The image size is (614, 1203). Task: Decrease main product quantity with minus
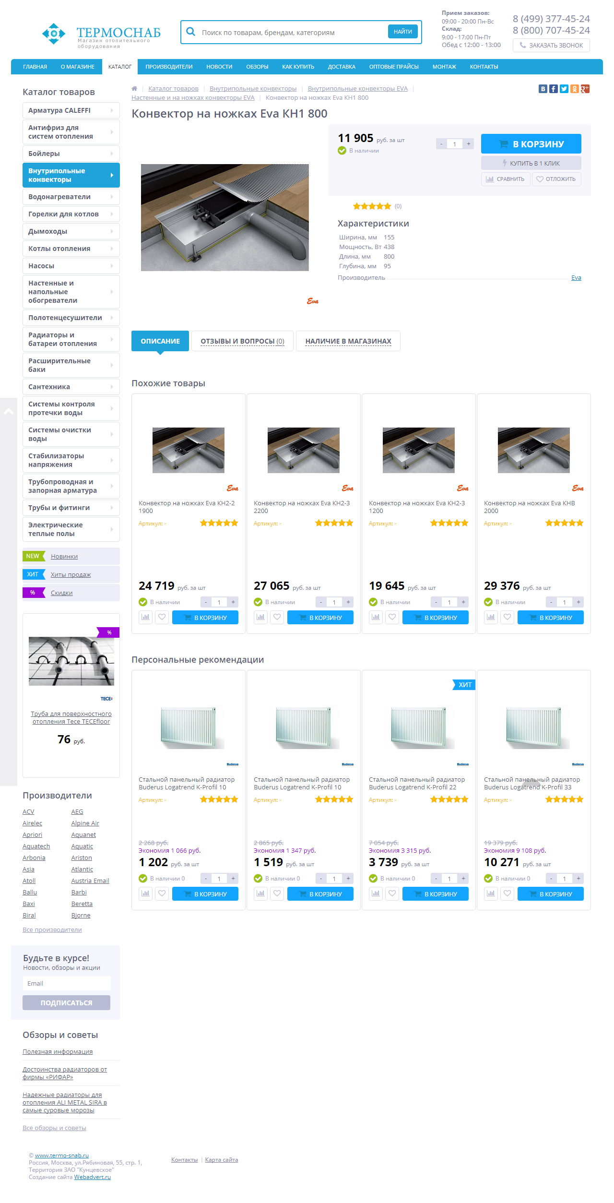[x=441, y=144]
